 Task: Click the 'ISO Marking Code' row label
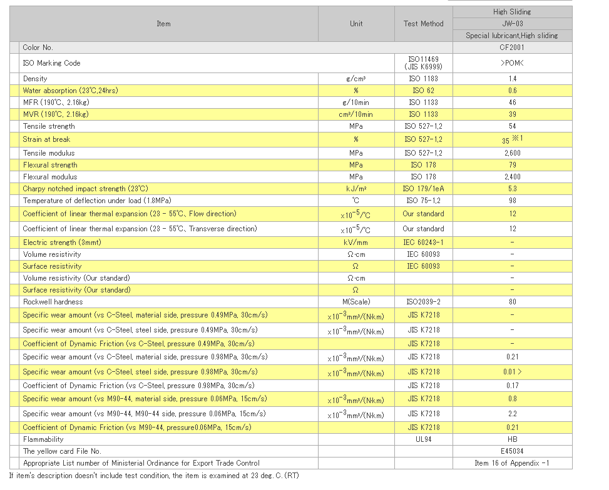point(52,63)
